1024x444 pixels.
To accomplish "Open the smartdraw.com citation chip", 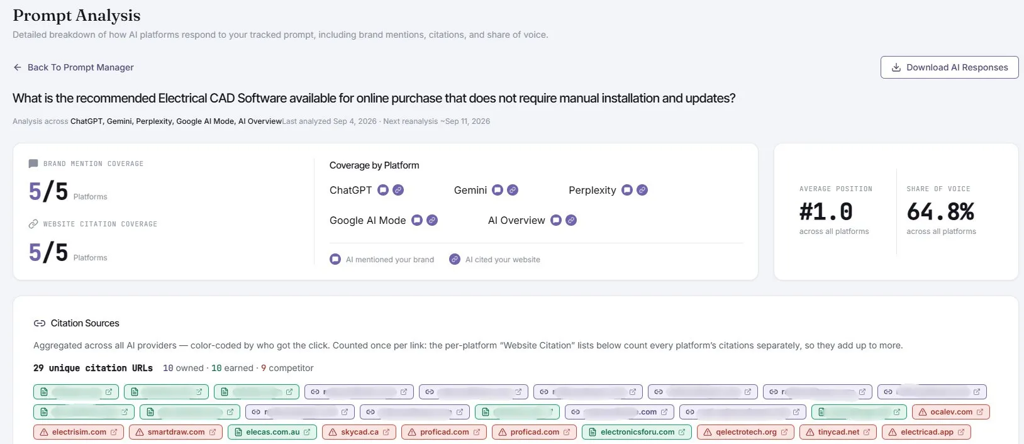I will point(175,432).
